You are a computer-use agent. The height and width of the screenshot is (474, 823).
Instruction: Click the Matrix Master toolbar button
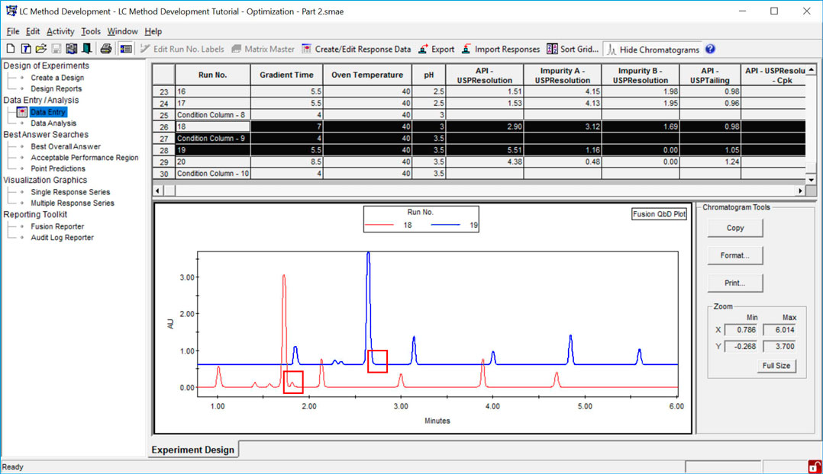tap(263, 50)
